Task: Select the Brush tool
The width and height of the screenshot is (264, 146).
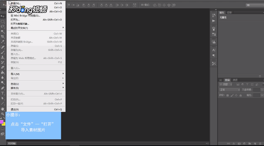Action: [x=2, y=52]
